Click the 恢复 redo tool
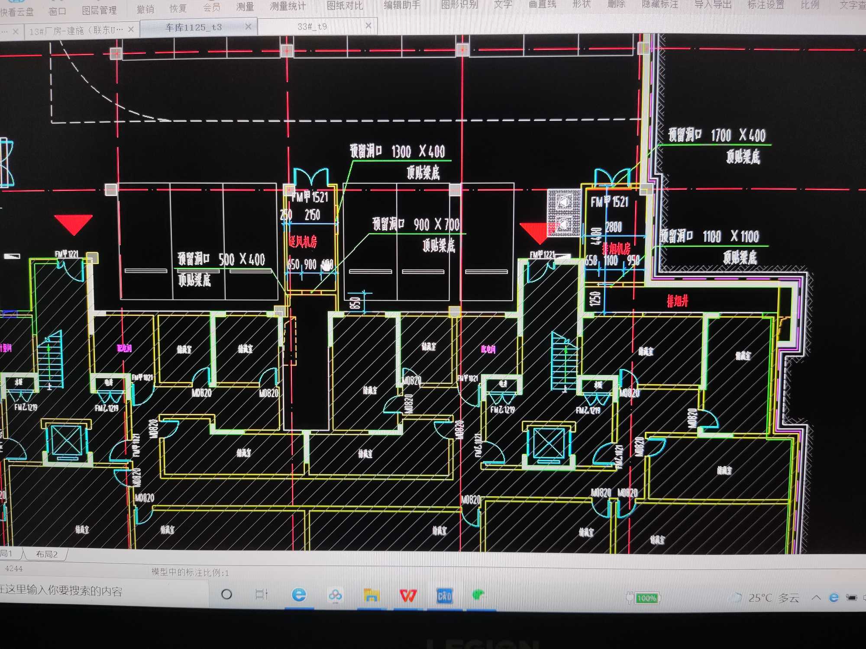Viewport: 866px width, 649px height. coord(178,8)
